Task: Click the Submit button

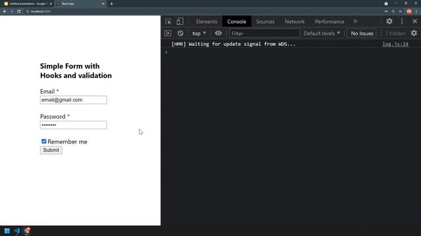Action: coord(51,150)
